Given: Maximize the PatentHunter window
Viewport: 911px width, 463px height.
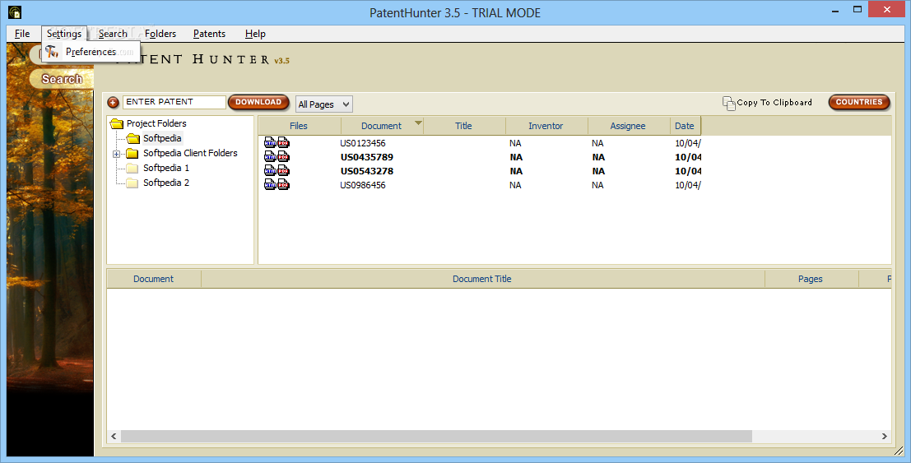Looking at the screenshot, I should (x=858, y=10).
